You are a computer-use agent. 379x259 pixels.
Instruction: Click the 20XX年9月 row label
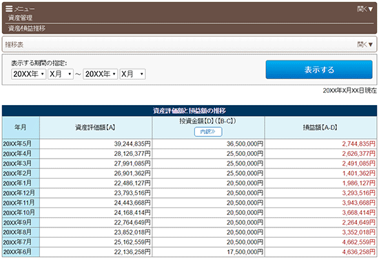pos(17,223)
